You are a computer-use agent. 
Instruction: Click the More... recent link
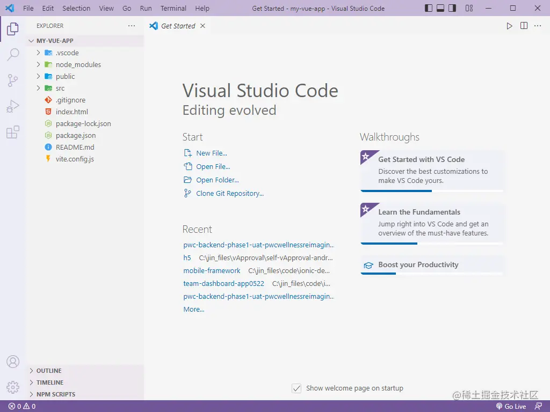coord(193,310)
